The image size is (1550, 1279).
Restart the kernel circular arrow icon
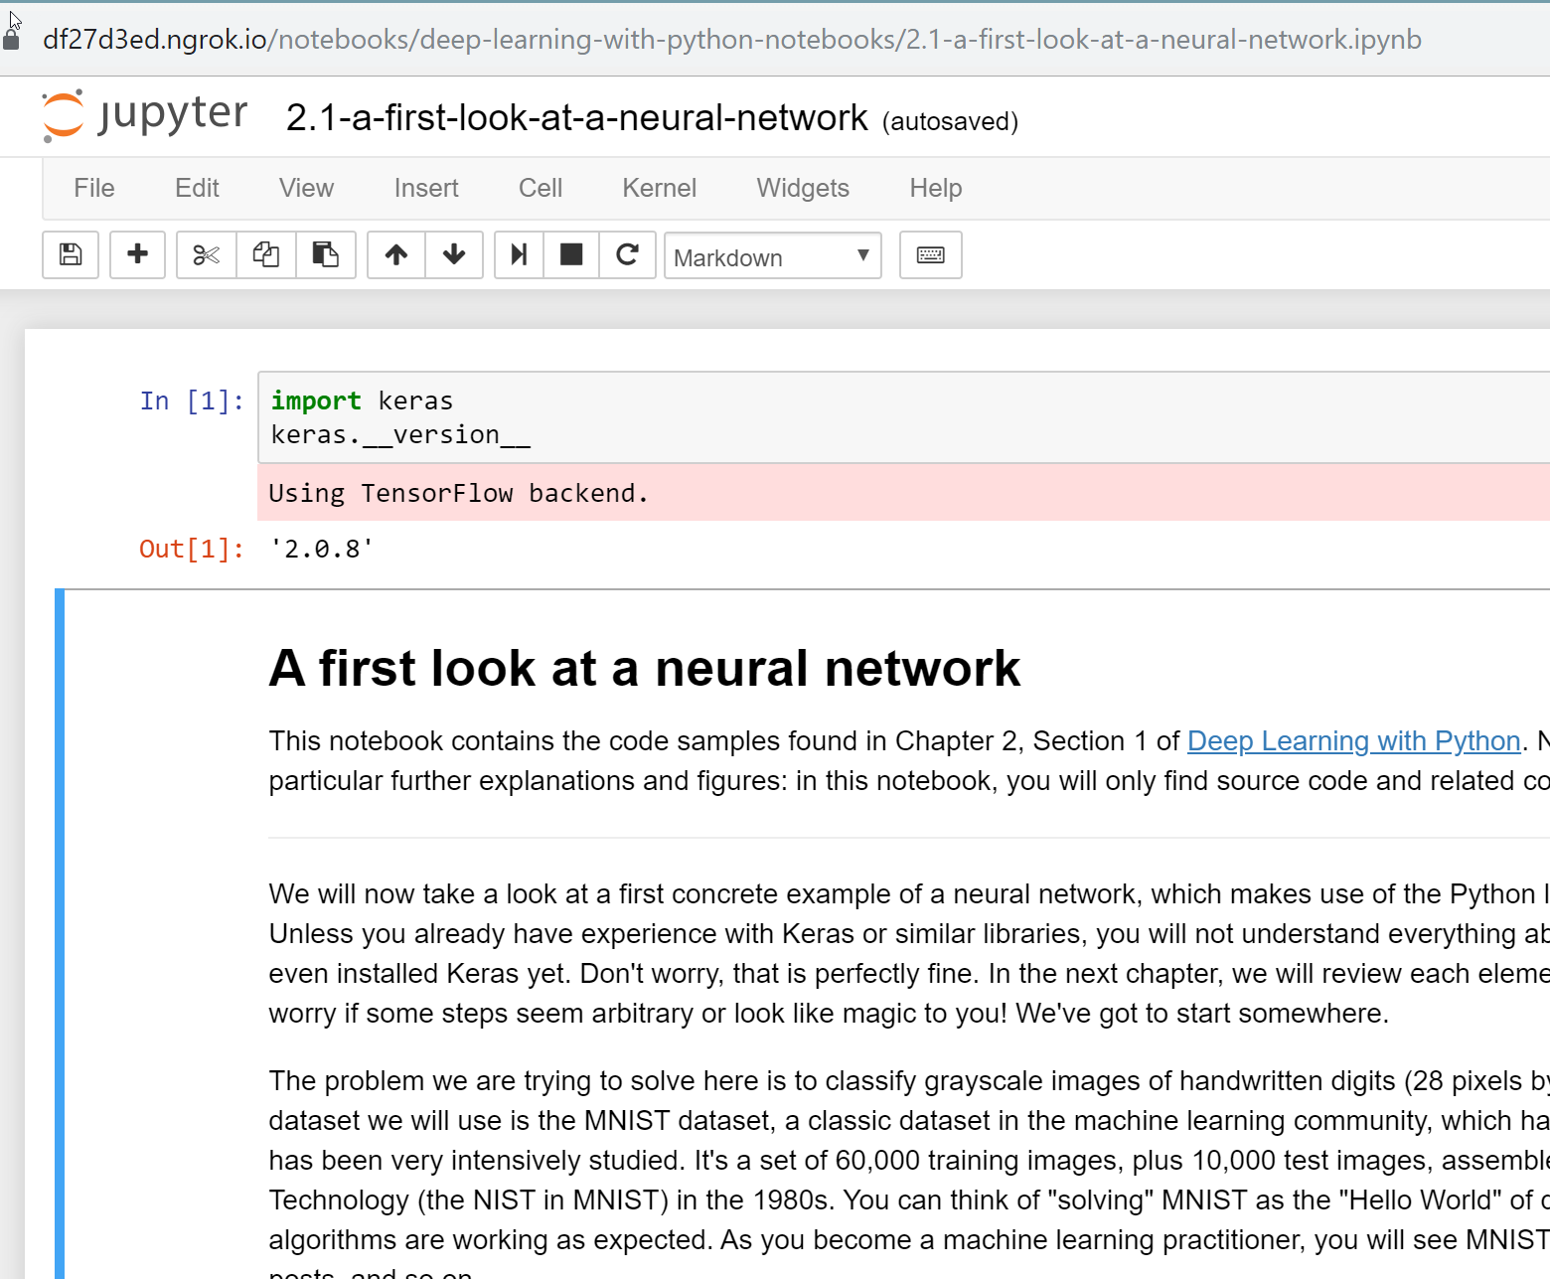pyautogui.click(x=627, y=255)
